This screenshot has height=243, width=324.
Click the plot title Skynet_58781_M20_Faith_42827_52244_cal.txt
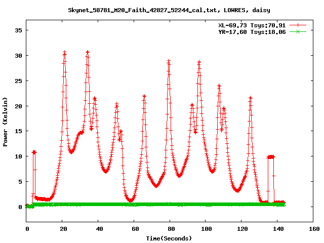pyautogui.click(x=143, y=10)
